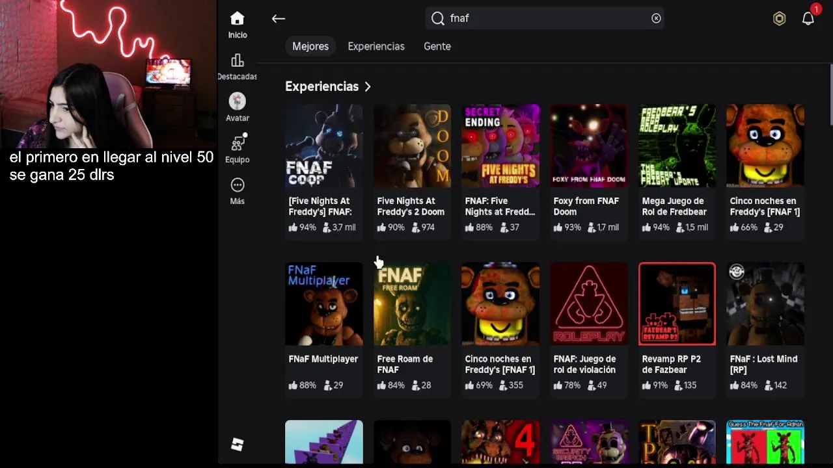Open the FNAF Free Roam thumbnail
833x468 pixels.
(x=412, y=304)
